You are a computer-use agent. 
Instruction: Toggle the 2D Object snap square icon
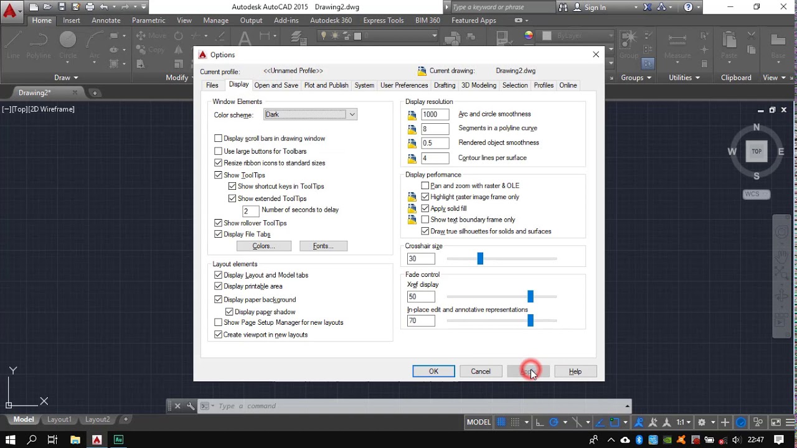615,422
